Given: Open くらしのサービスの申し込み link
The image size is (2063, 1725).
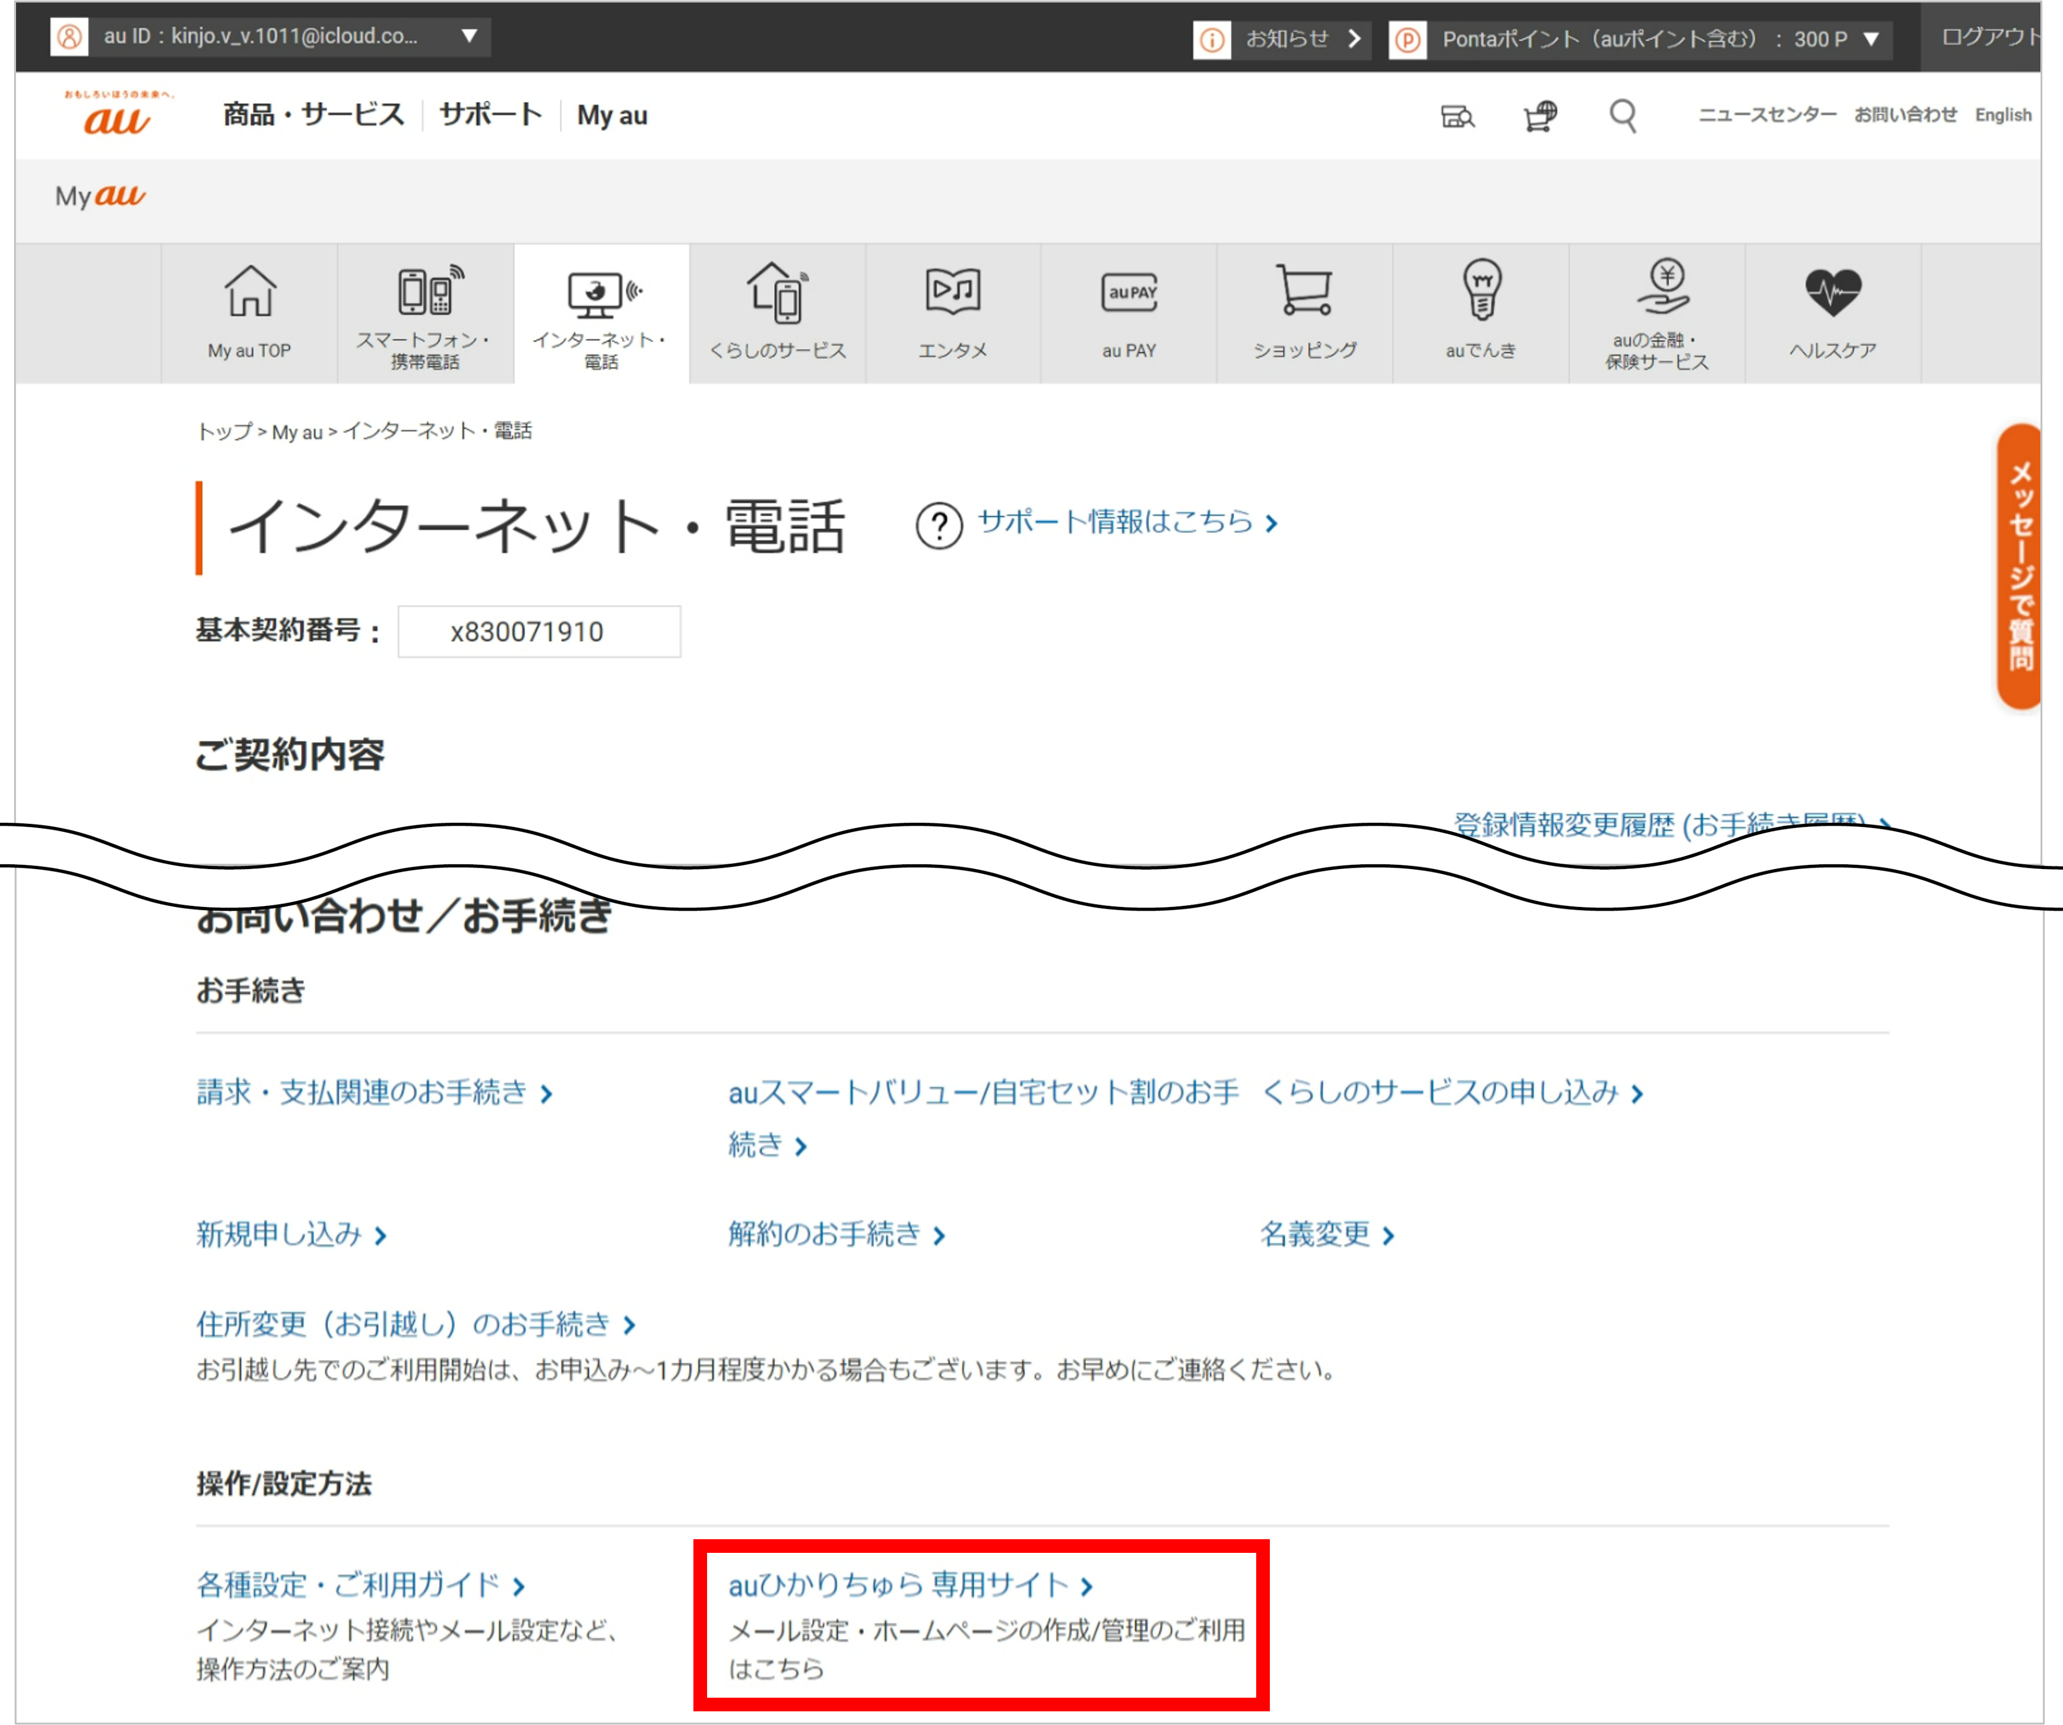Looking at the screenshot, I should tap(1452, 1092).
